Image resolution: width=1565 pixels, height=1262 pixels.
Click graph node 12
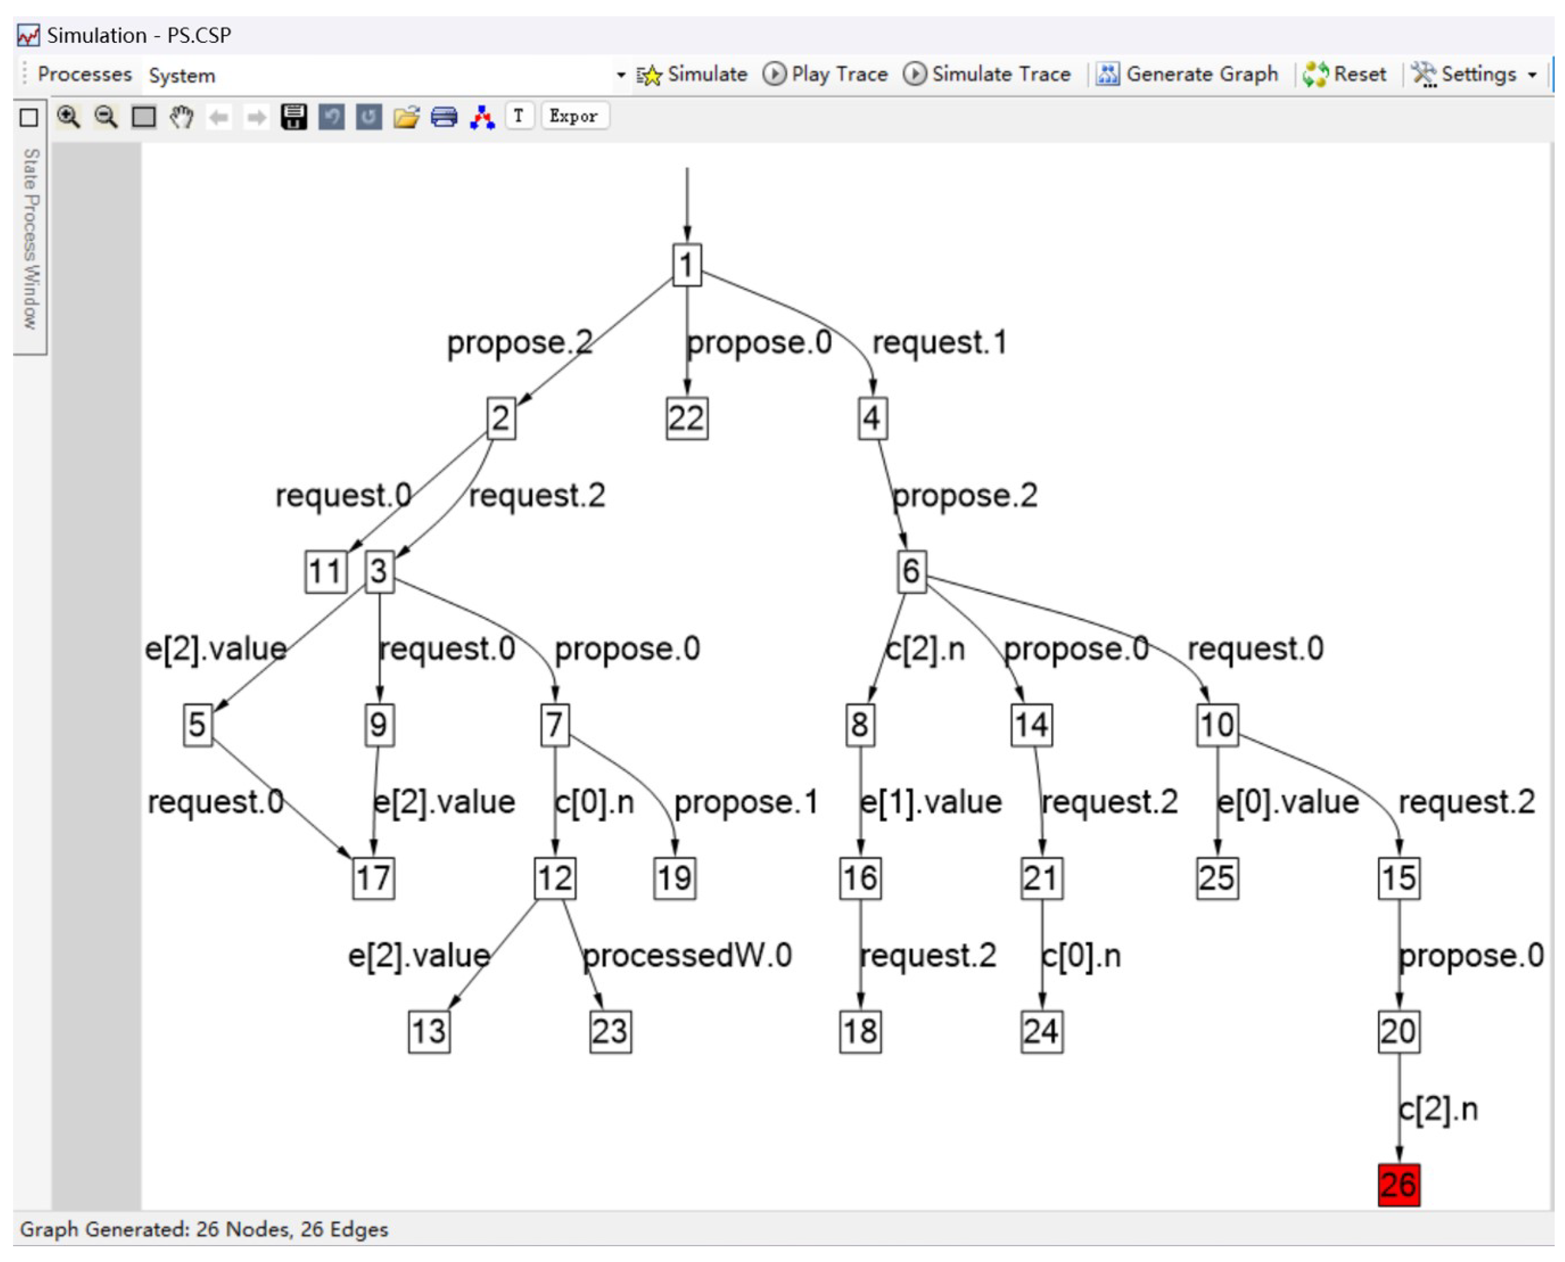(556, 878)
